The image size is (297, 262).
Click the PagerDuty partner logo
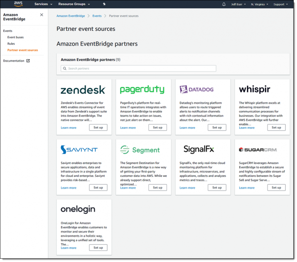pos(142,90)
